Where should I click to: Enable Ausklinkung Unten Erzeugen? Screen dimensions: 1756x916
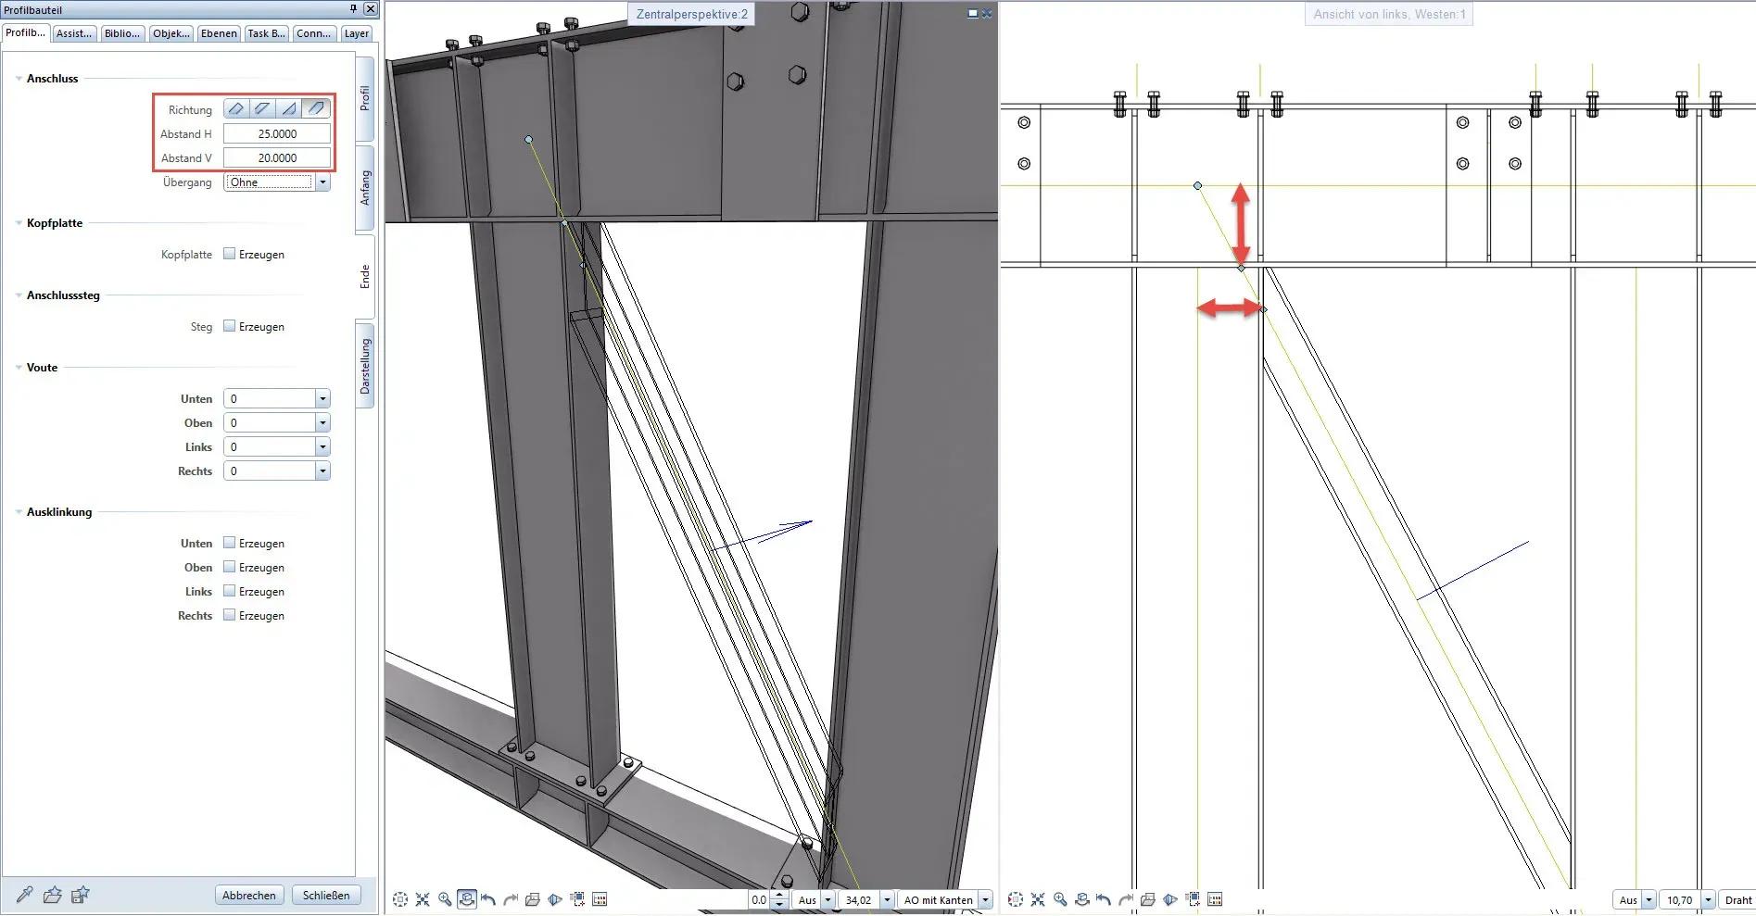[x=230, y=543]
